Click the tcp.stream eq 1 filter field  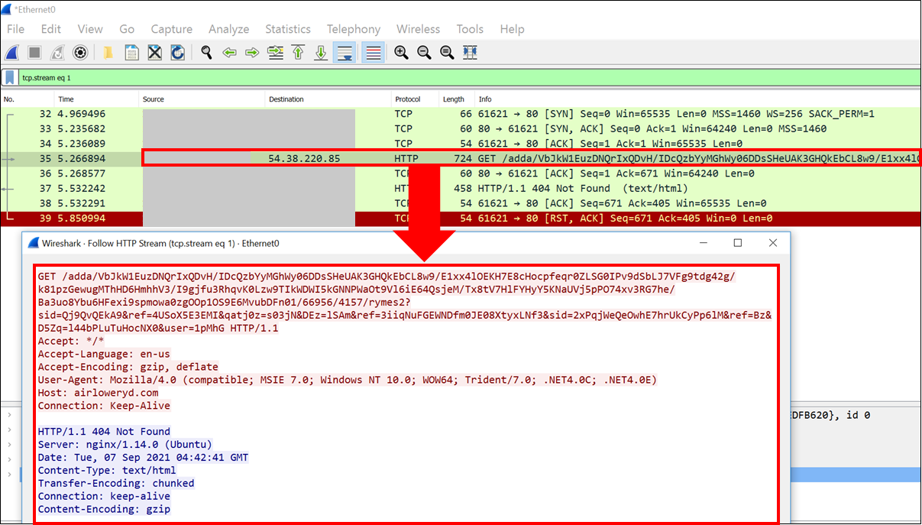[x=458, y=78]
